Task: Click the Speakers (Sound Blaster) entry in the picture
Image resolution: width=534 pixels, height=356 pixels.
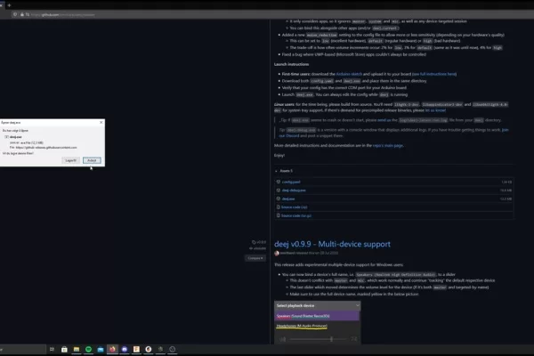Action: point(317,316)
